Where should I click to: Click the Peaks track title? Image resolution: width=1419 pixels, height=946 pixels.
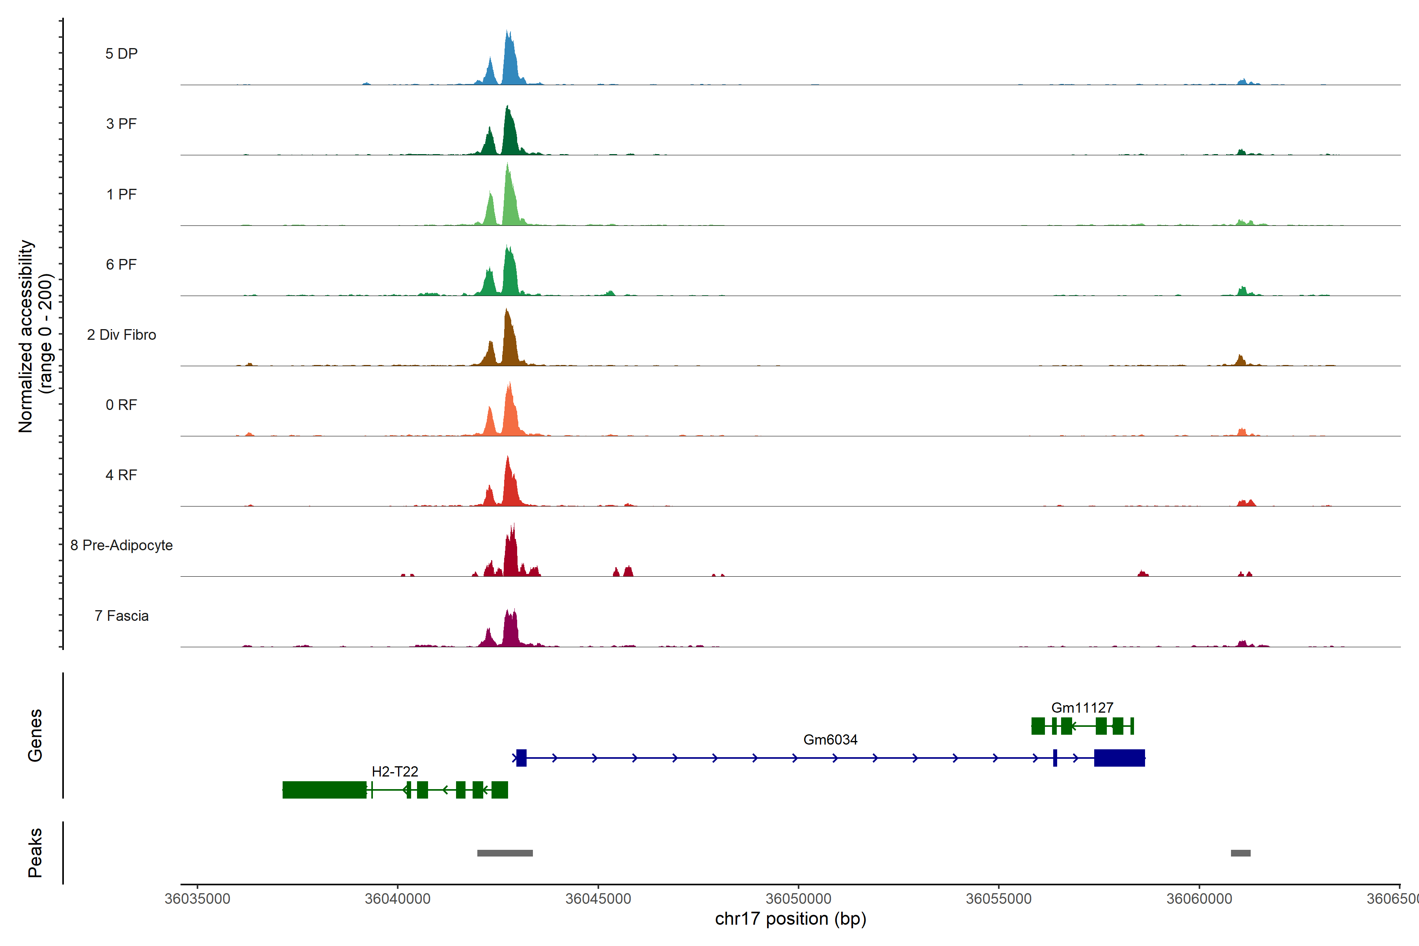[x=35, y=853]
